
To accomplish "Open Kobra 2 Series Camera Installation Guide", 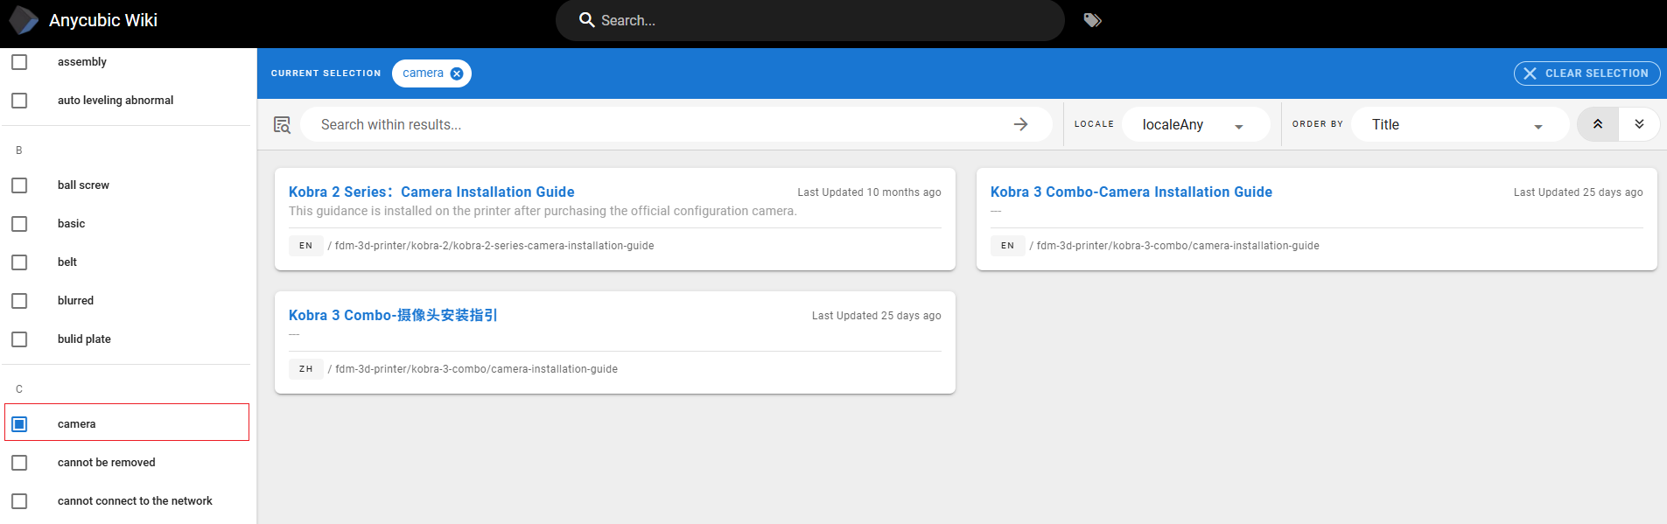I will [x=431, y=192].
